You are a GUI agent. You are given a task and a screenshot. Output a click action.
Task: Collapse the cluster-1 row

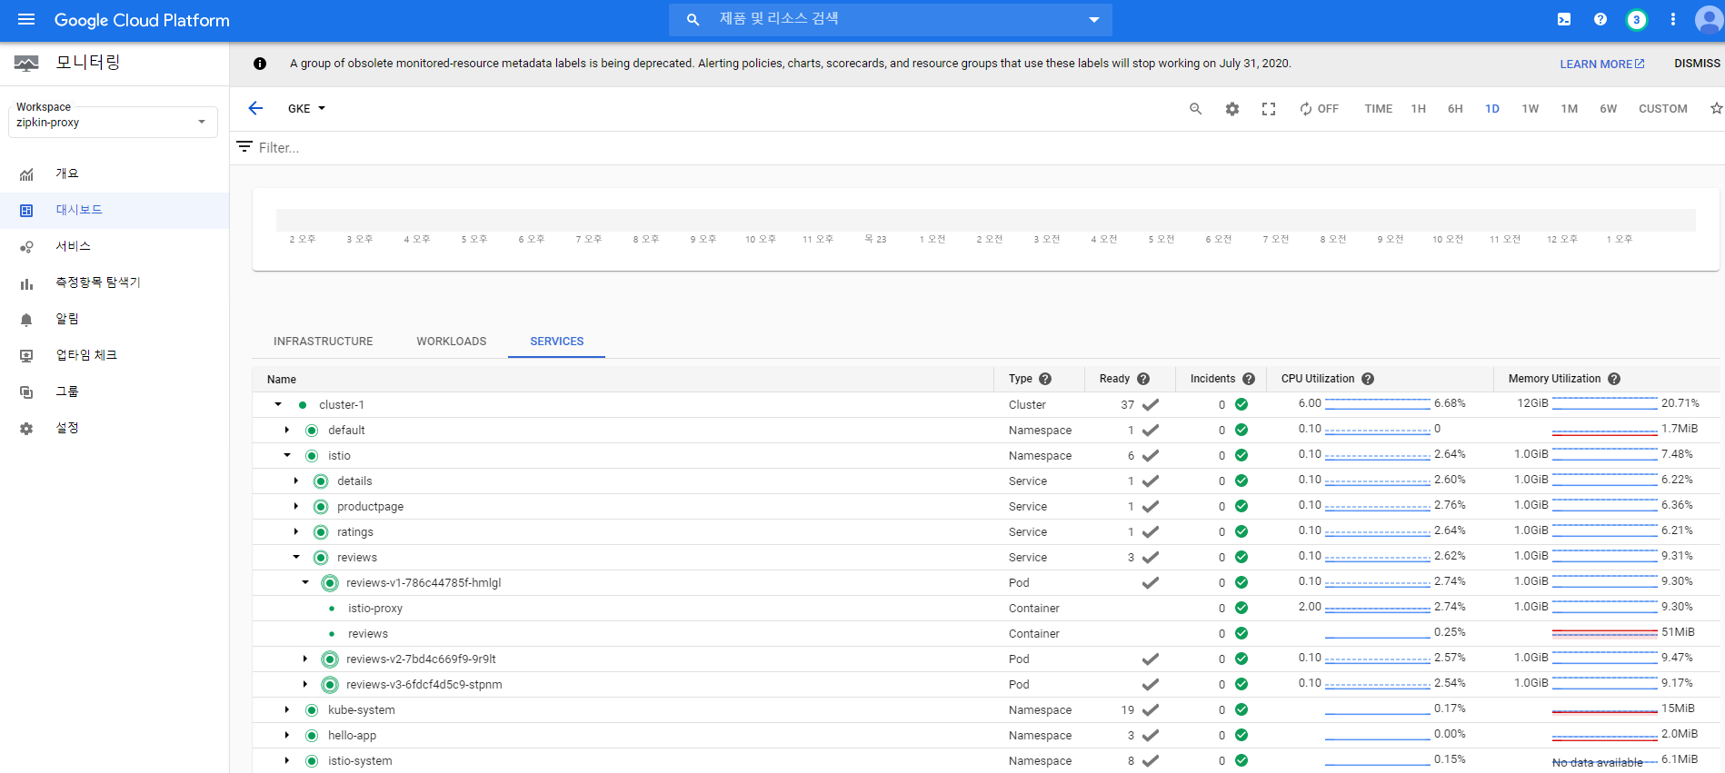pyautogui.click(x=278, y=404)
